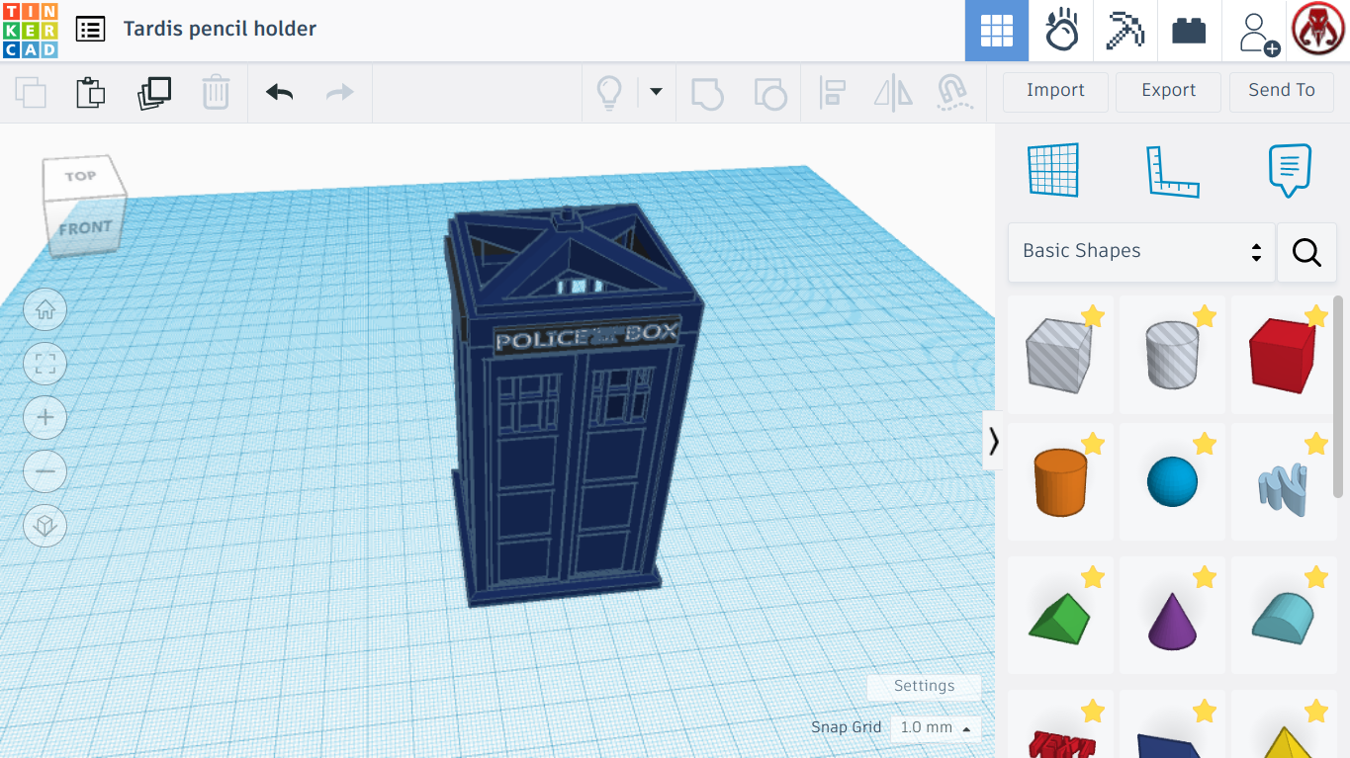Click TOP face of view cube
This screenshot has height=758, width=1350.
tap(82, 176)
